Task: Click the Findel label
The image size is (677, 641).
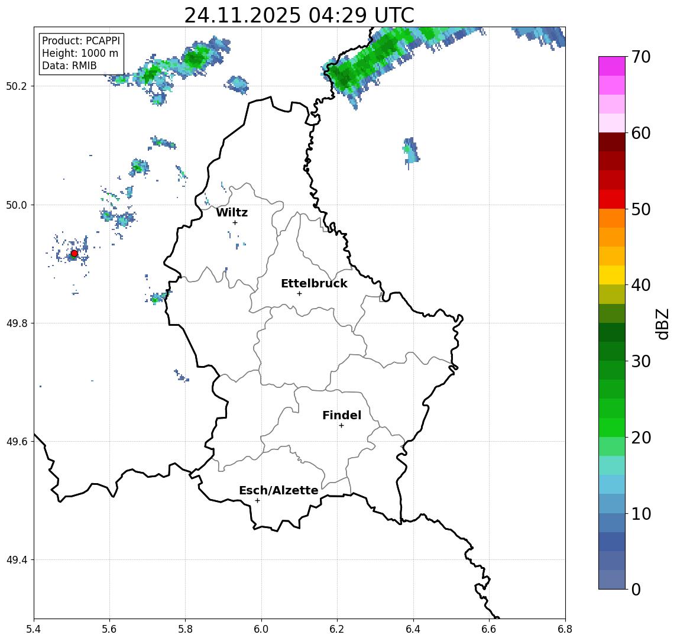Action: coord(342,415)
